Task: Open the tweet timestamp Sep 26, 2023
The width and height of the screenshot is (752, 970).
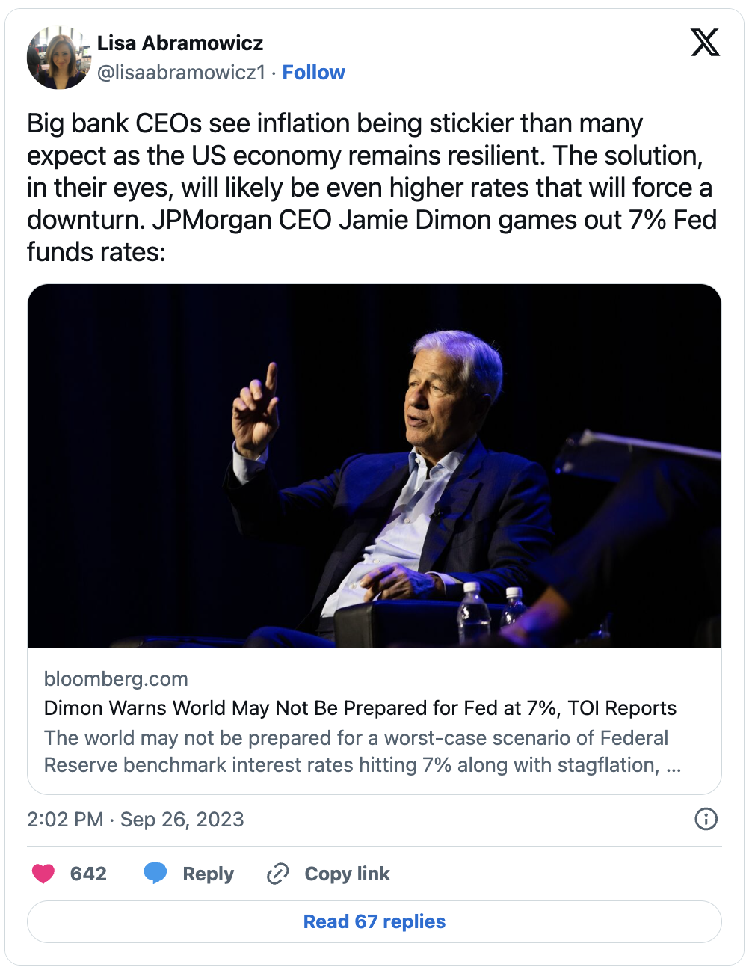Action: coord(182,820)
